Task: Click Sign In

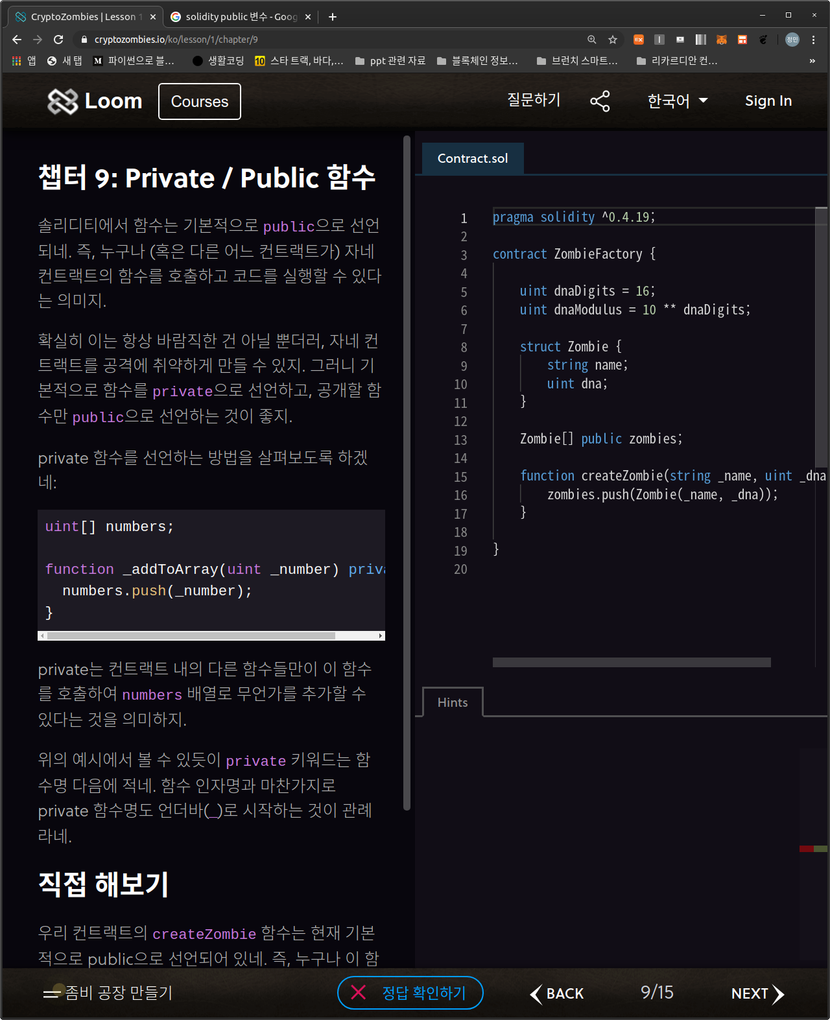Action: pyautogui.click(x=768, y=101)
